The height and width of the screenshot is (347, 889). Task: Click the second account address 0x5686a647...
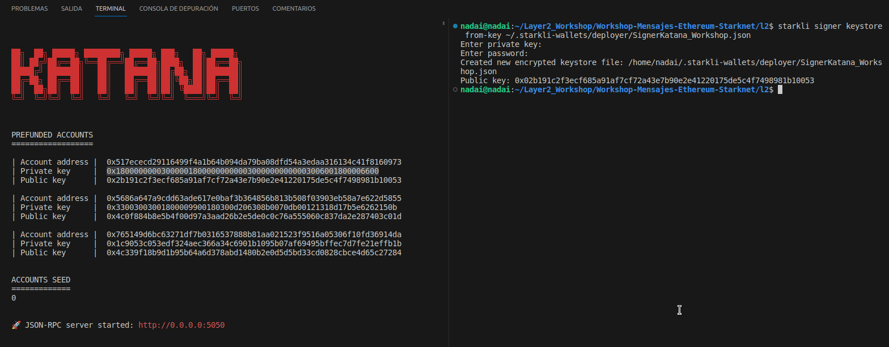tap(254, 199)
